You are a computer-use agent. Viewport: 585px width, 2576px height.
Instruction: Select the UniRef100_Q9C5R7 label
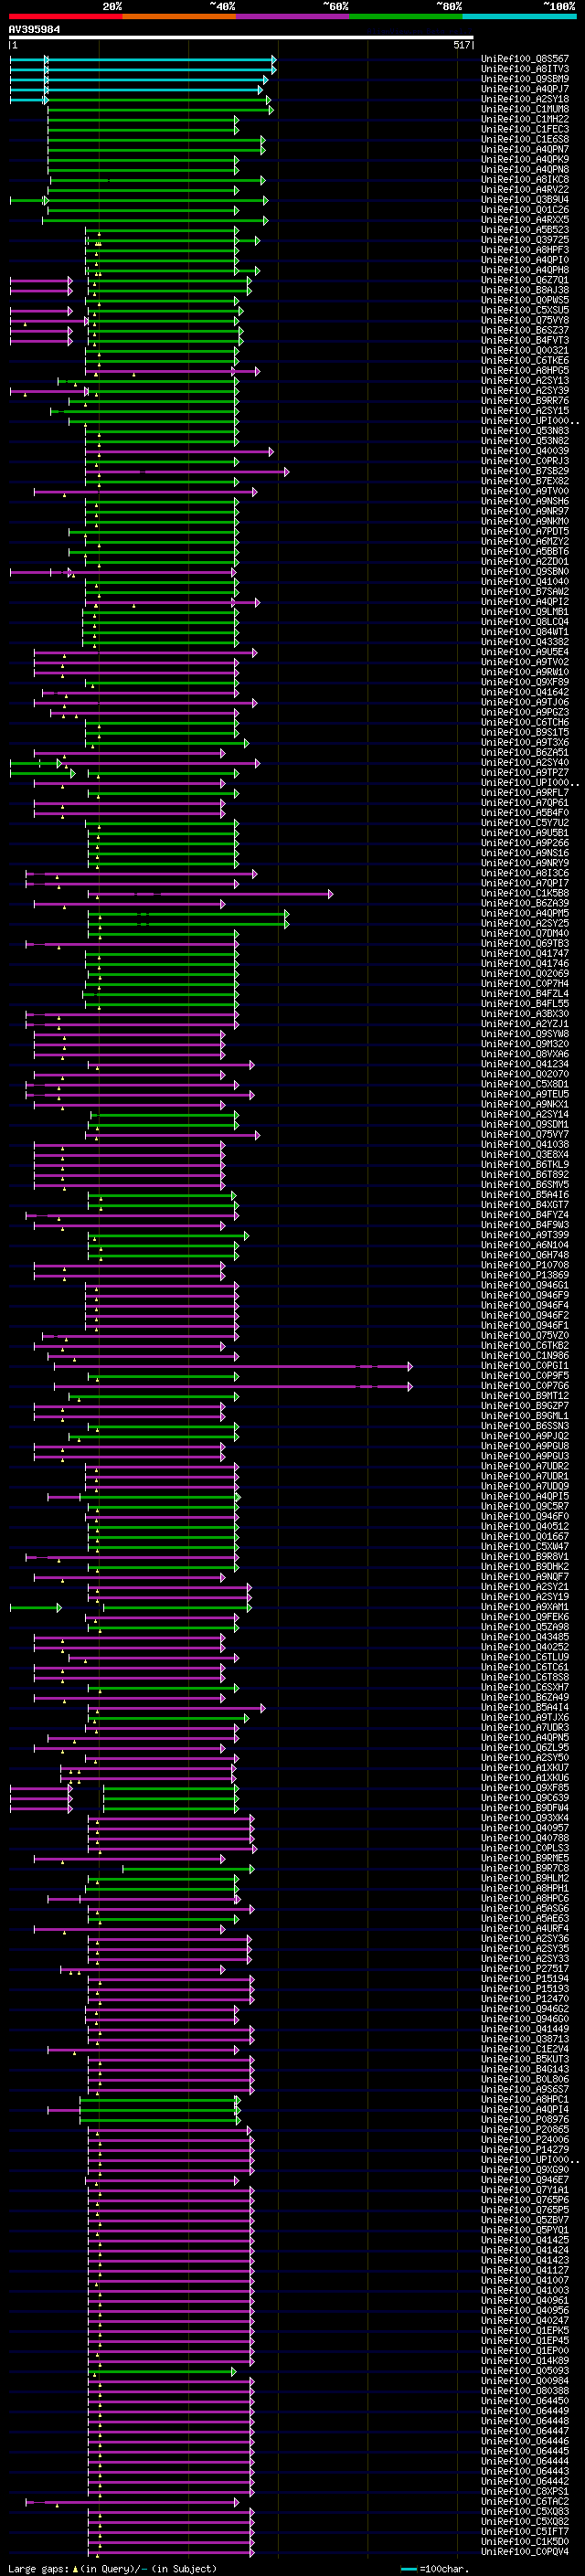click(x=525, y=1506)
